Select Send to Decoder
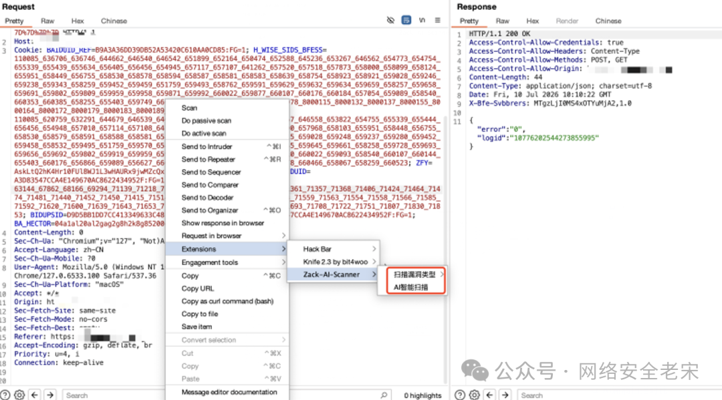The height and width of the screenshot is (400, 722). [x=227, y=197]
